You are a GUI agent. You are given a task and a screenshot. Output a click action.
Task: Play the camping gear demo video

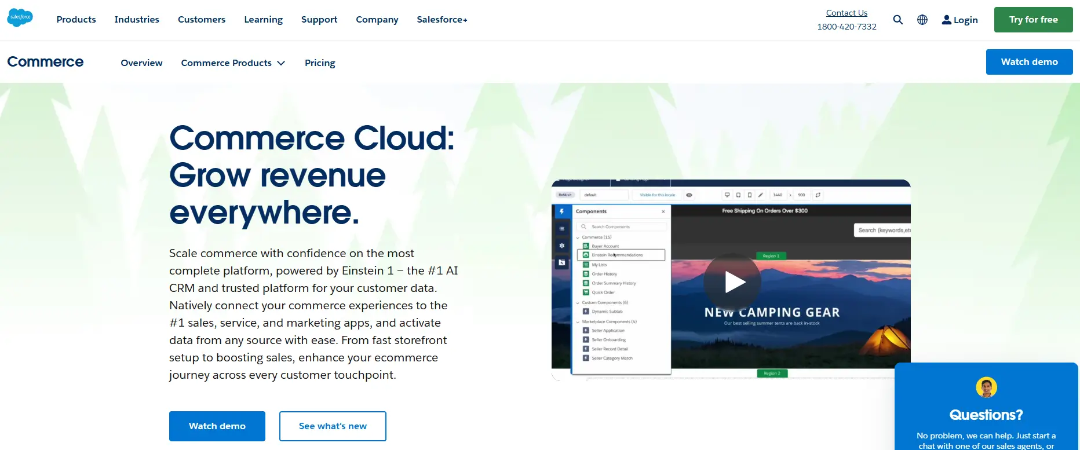pyautogui.click(x=732, y=282)
